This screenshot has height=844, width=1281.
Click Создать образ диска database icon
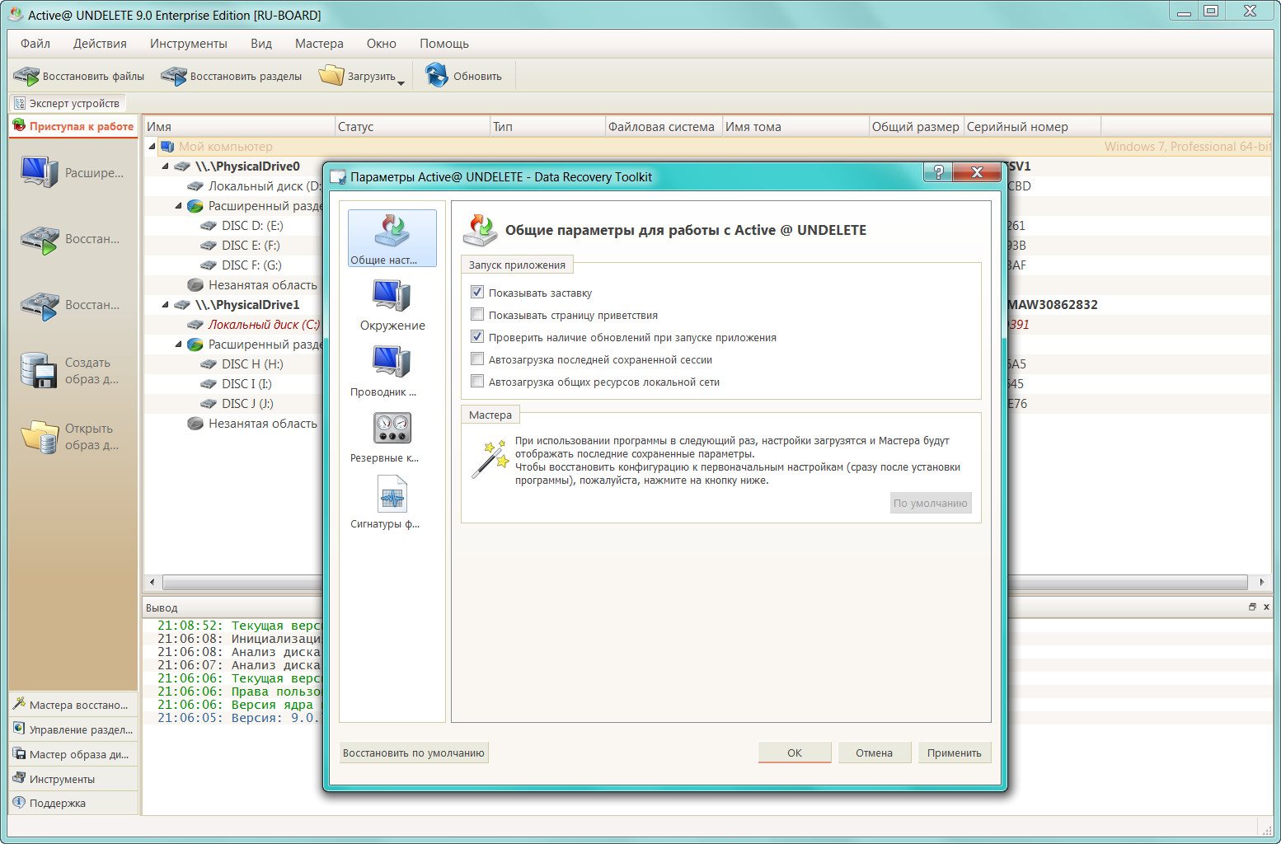click(39, 371)
